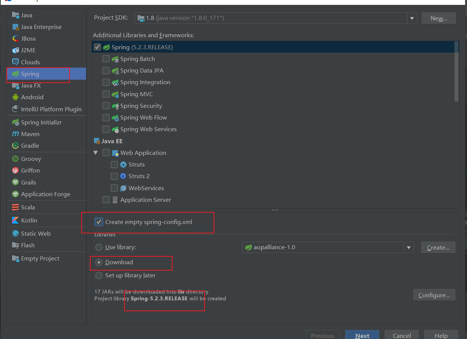Pick the Static Web globe icon
Image resolution: width=467 pixels, height=339 pixels.
coord(15,233)
